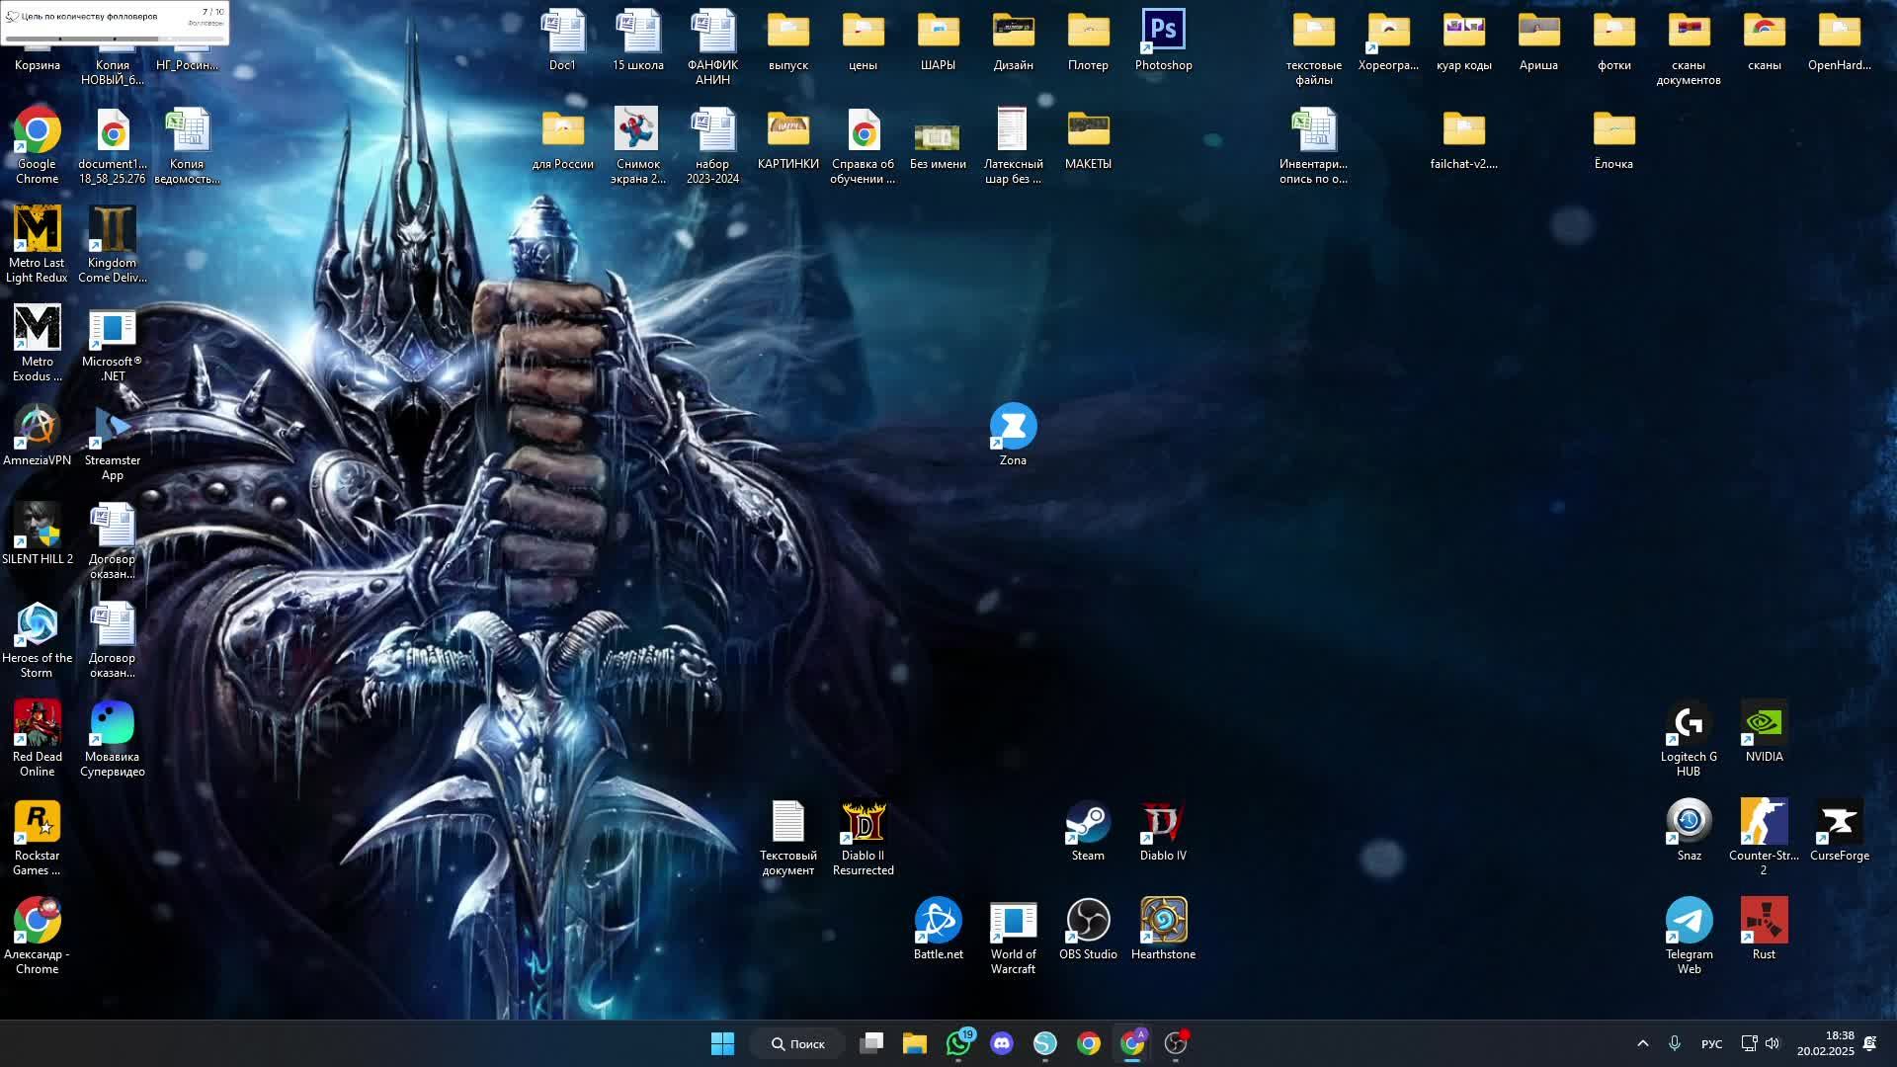Mute the microphone in system tray

1676,1043
